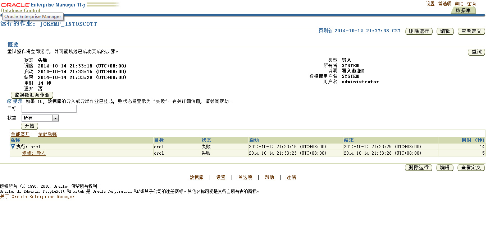Viewport: 488px width, 225px height.
Task: Click the 开始 button
Action: 29,126
